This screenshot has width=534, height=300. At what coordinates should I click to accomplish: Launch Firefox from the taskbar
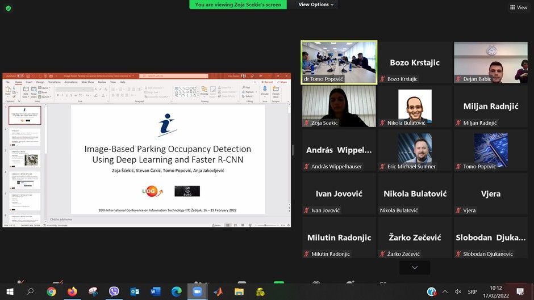pos(72,291)
